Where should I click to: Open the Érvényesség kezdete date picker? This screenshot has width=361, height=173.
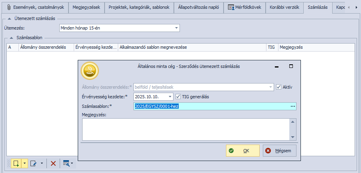tap(170, 97)
